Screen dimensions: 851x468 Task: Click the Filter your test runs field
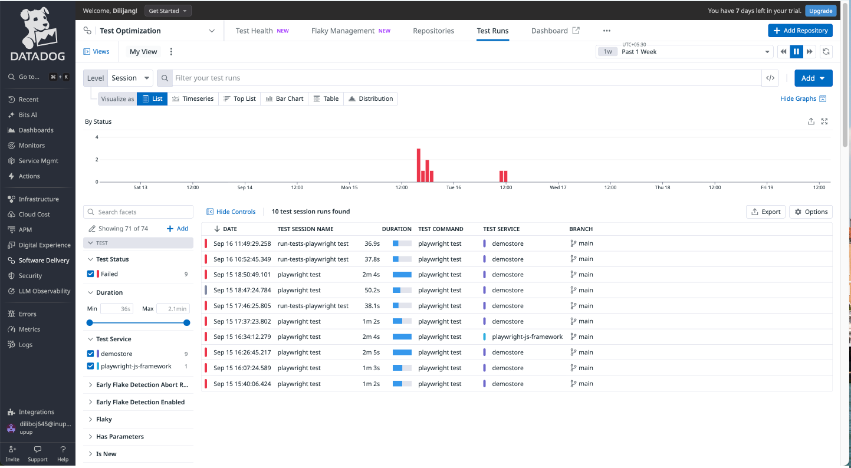tap(413, 77)
